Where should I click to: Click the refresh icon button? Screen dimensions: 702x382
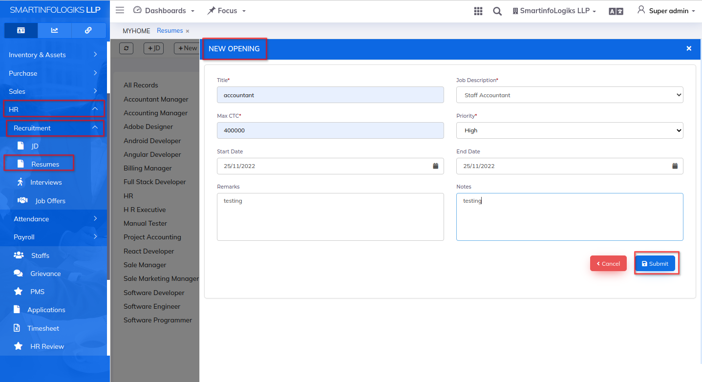point(127,48)
